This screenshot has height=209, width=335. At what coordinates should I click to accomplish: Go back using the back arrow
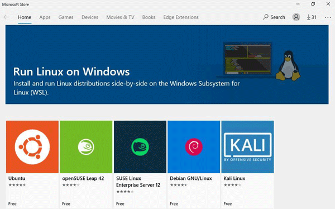pos(6,17)
